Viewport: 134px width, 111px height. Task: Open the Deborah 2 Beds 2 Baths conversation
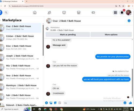click(21, 105)
